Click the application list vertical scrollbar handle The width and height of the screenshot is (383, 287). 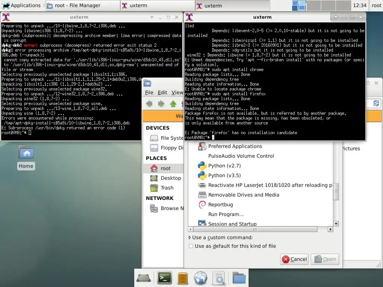point(336,192)
